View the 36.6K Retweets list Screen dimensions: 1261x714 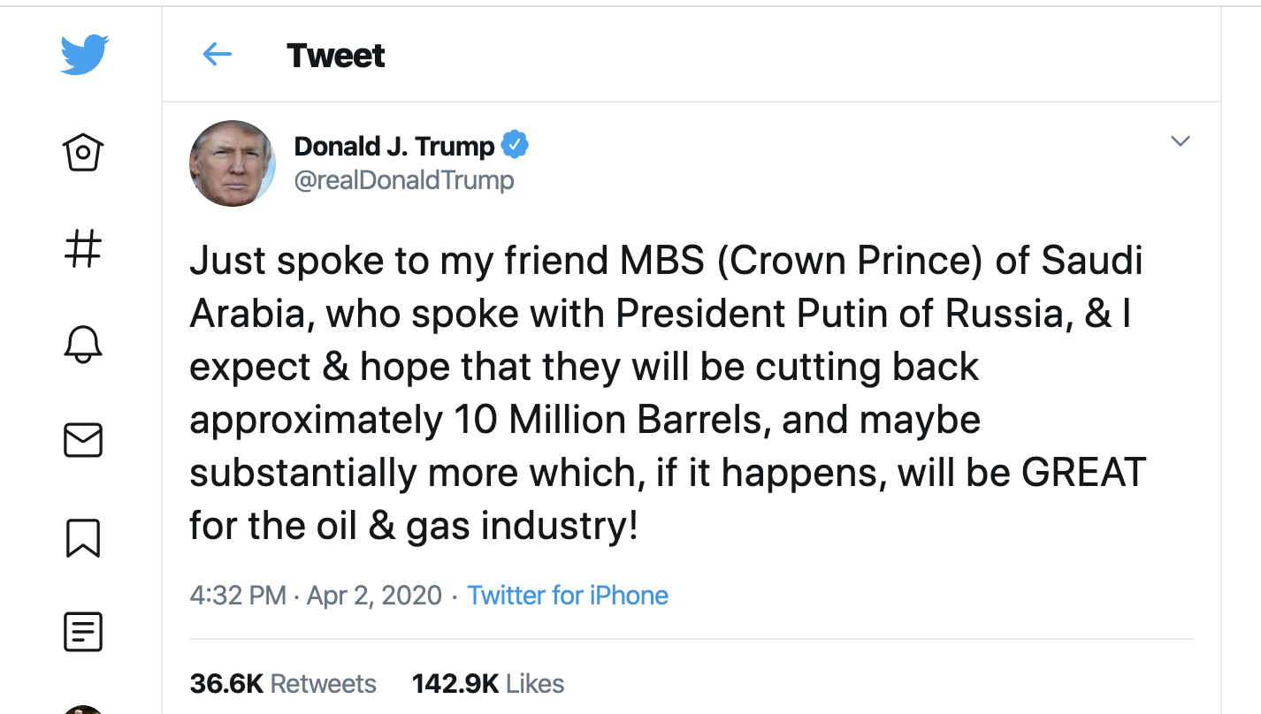click(x=283, y=683)
